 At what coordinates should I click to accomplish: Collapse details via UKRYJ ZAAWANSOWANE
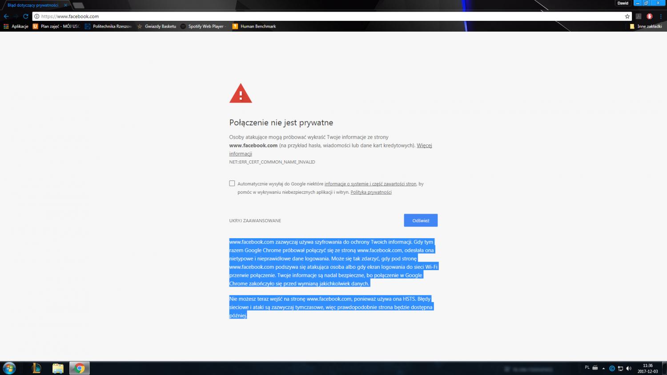(x=255, y=221)
